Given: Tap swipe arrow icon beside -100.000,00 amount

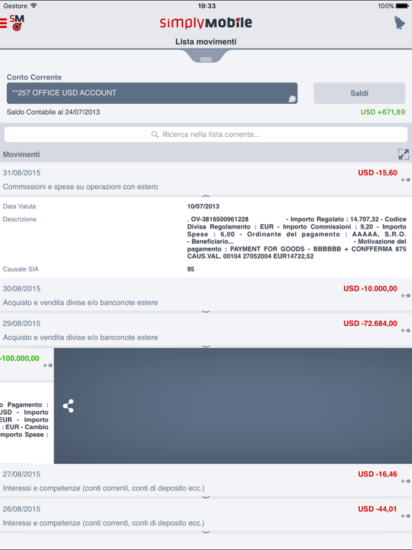Looking at the screenshot, I should click(48, 365).
